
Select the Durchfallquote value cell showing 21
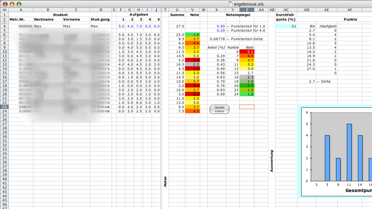coord(286,26)
